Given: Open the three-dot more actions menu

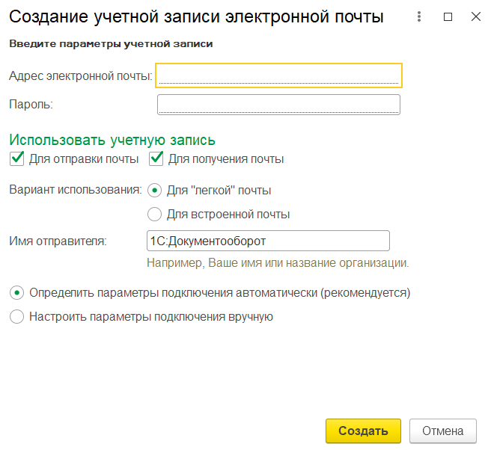Looking at the screenshot, I should tap(419, 16).
